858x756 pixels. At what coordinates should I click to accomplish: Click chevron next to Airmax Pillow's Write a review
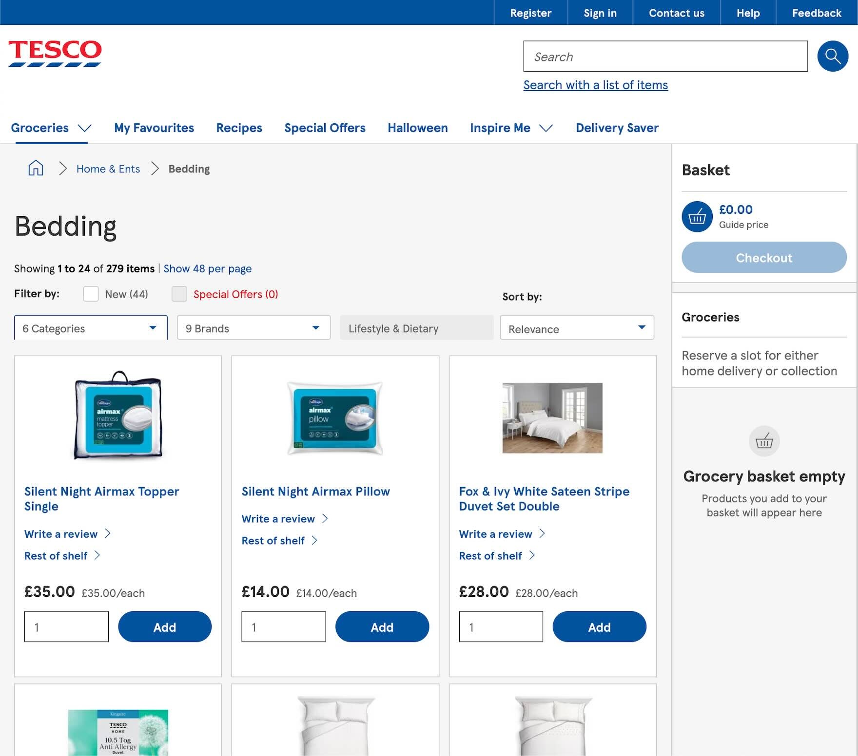click(325, 519)
